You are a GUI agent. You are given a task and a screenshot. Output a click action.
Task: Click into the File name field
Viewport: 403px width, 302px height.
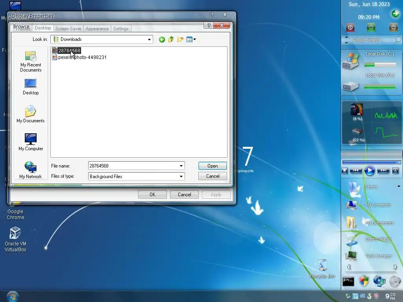(x=133, y=166)
